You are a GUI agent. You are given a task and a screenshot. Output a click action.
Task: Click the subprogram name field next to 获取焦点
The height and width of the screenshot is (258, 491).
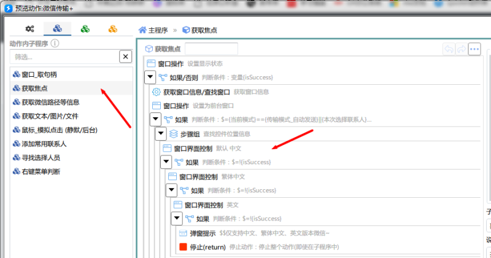coord(211,49)
